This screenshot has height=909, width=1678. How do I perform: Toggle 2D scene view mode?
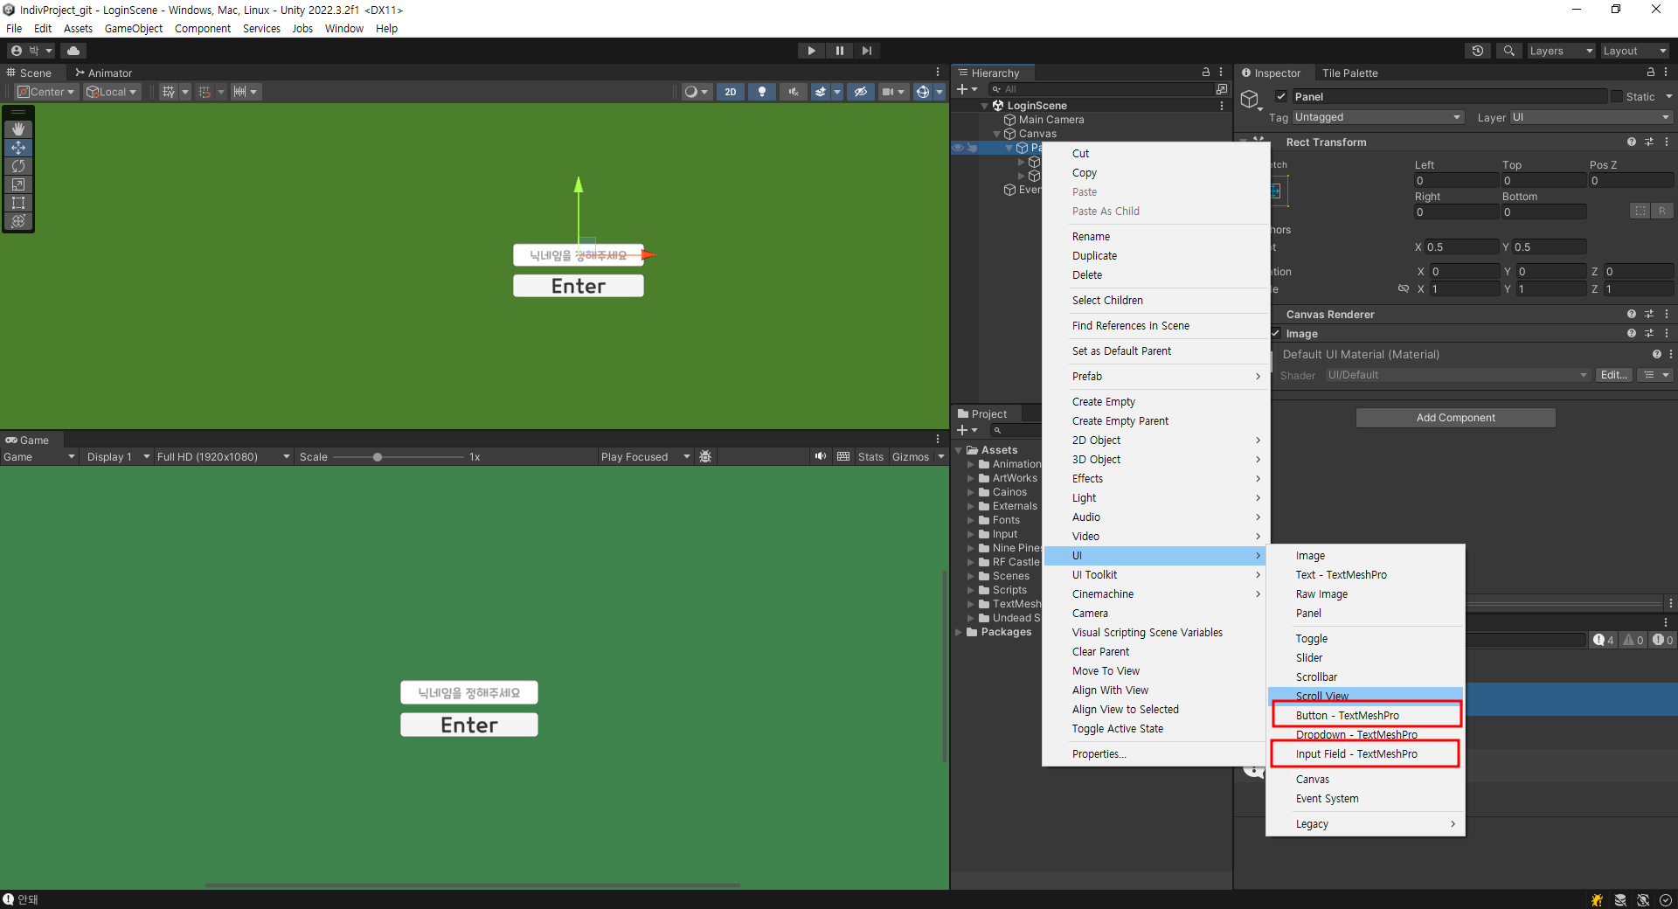tap(731, 92)
